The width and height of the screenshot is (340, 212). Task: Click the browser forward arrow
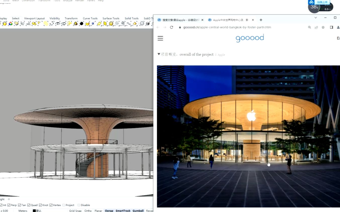click(x=165, y=27)
